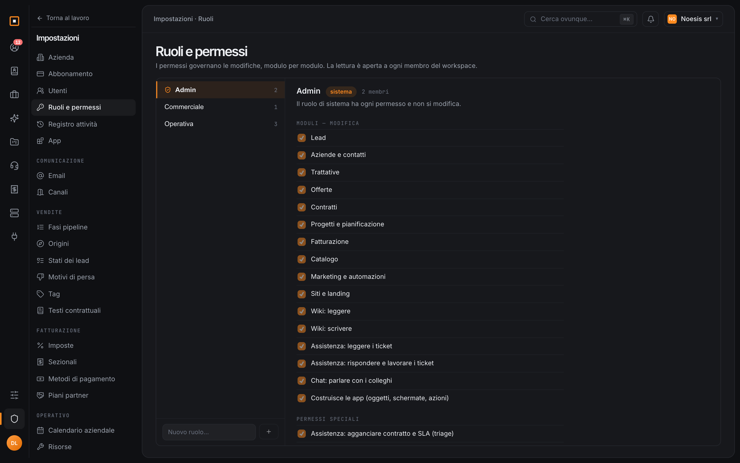Click the plus button to add role
Viewport: 740px width, 463px height.
click(x=269, y=432)
